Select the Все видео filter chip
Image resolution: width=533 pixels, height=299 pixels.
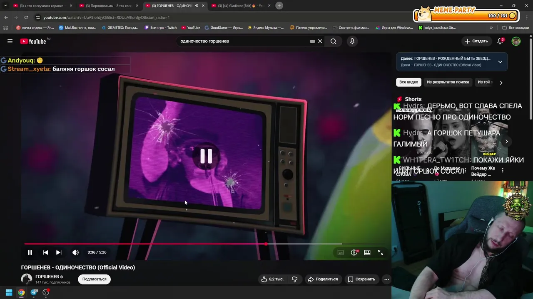pos(408,82)
